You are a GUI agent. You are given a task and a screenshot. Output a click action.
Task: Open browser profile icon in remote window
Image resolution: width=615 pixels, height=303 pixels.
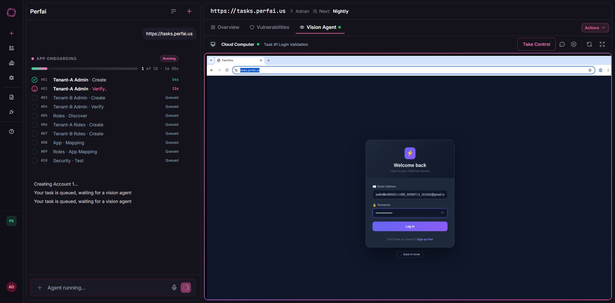[601, 70]
